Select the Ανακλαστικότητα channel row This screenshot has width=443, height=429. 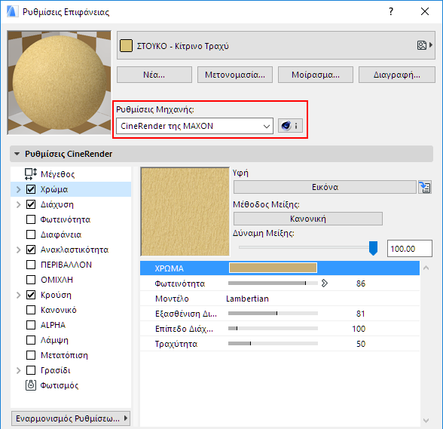pyautogui.click(x=71, y=250)
